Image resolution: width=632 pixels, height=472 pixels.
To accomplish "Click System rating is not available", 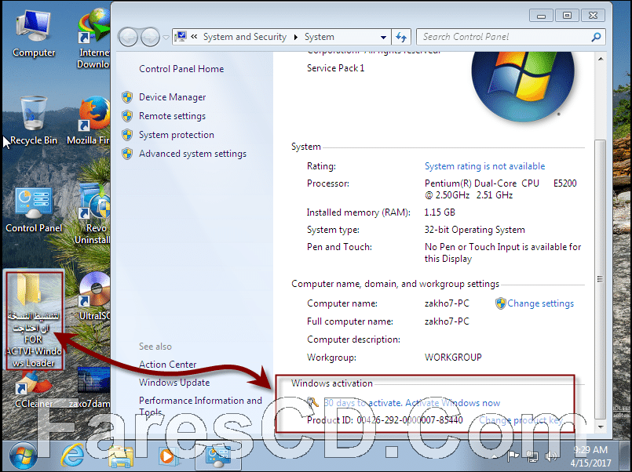I will click(x=484, y=166).
